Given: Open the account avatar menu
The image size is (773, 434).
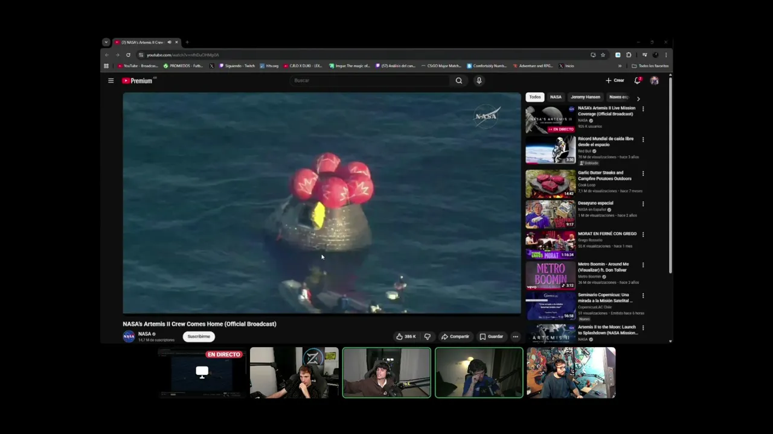Looking at the screenshot, I should point(654,81).
